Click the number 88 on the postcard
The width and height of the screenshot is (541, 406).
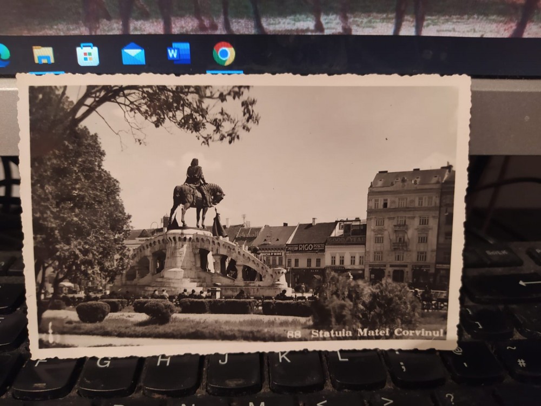pyautogui.click(x=294, y=334)
